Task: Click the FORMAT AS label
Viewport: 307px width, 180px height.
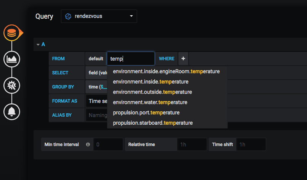Action: point(65,101)
